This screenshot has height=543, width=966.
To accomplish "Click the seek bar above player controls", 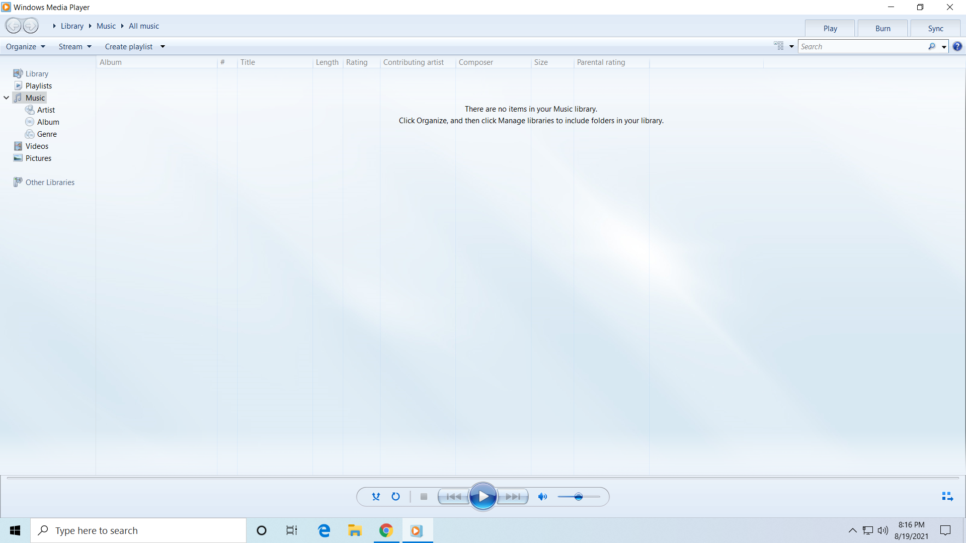I will pos(483,478).
